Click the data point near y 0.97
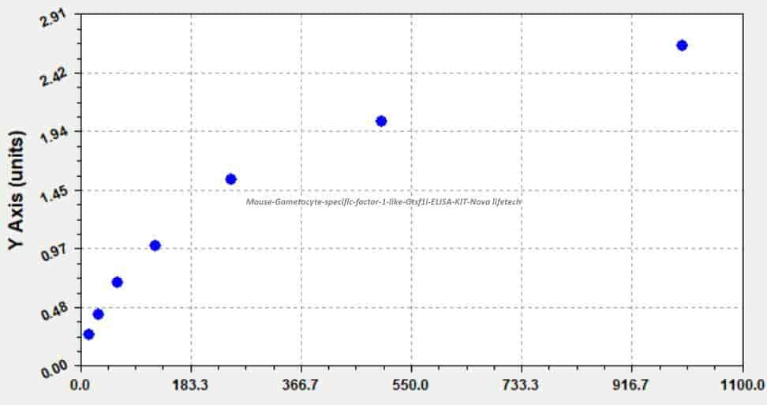The height and width of the screenshot is (405, 767). click(x=155, y=246)
